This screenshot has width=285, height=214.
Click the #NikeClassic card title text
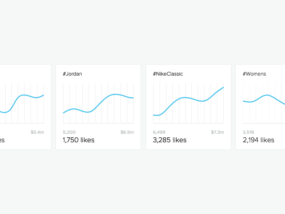pos(167,74)
